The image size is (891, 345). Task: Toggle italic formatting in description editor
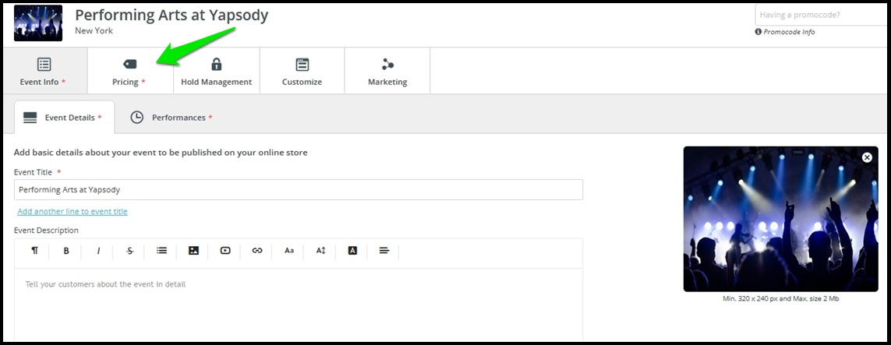98,250
